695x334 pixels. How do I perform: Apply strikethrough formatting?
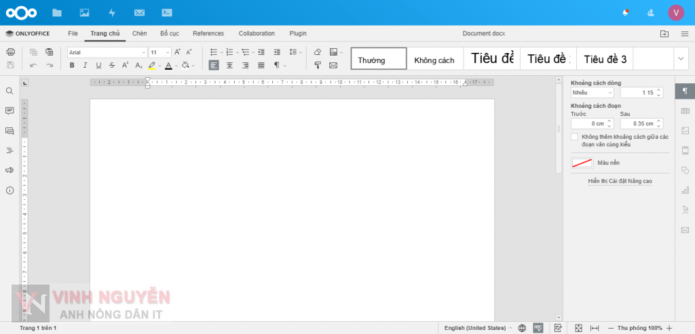111,66
